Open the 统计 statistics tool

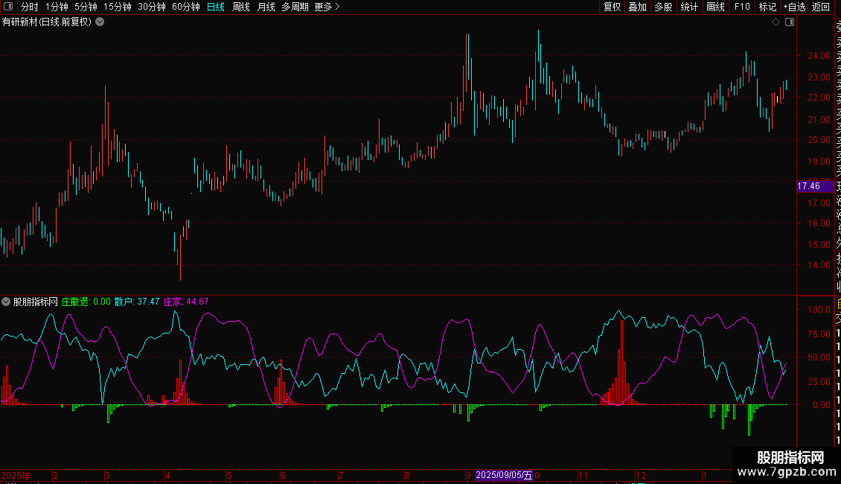point(689,7)
